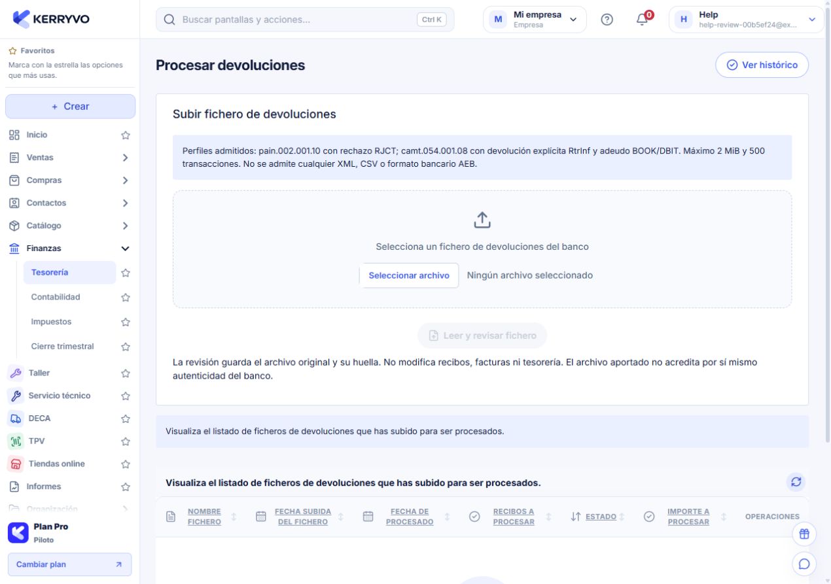Go to Tiendas online section

(x=56, y=464)
